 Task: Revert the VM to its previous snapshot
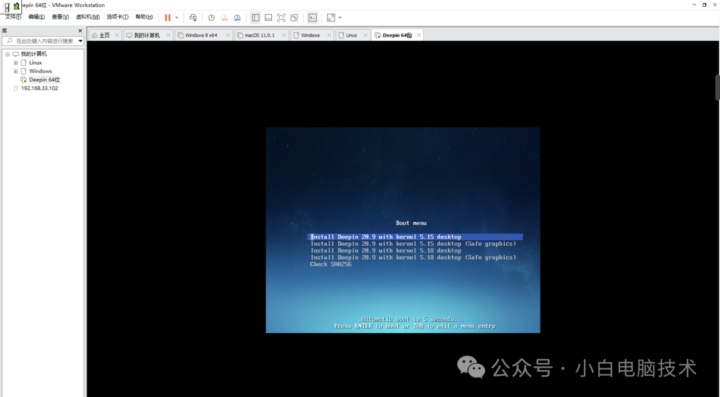224,17
